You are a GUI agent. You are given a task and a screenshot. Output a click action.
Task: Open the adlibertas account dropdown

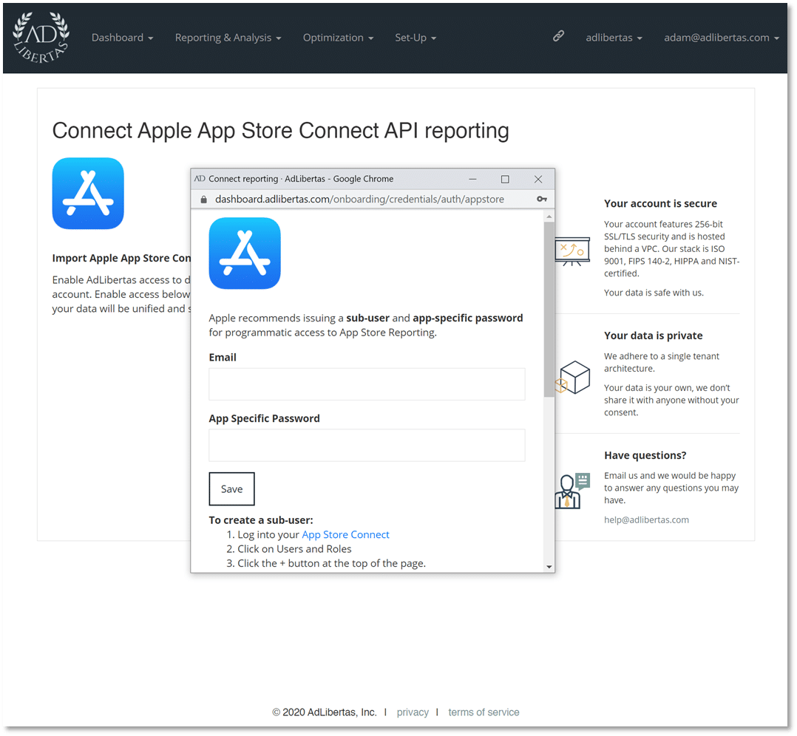tap(614, 38)
